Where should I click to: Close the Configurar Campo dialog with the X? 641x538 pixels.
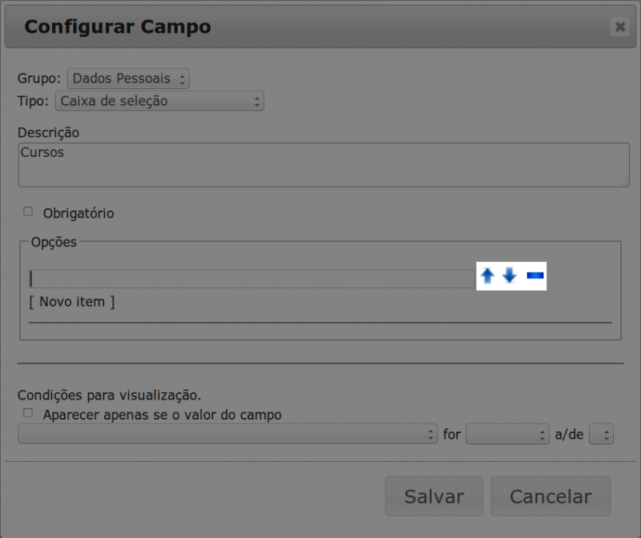[x=619, y=26]
